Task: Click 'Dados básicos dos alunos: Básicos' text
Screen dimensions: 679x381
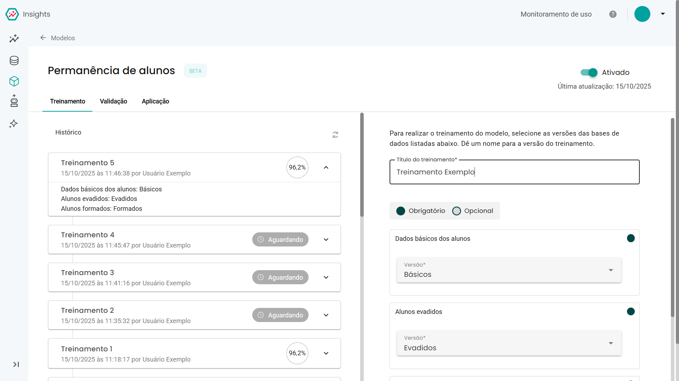Action: coord(111,189)
